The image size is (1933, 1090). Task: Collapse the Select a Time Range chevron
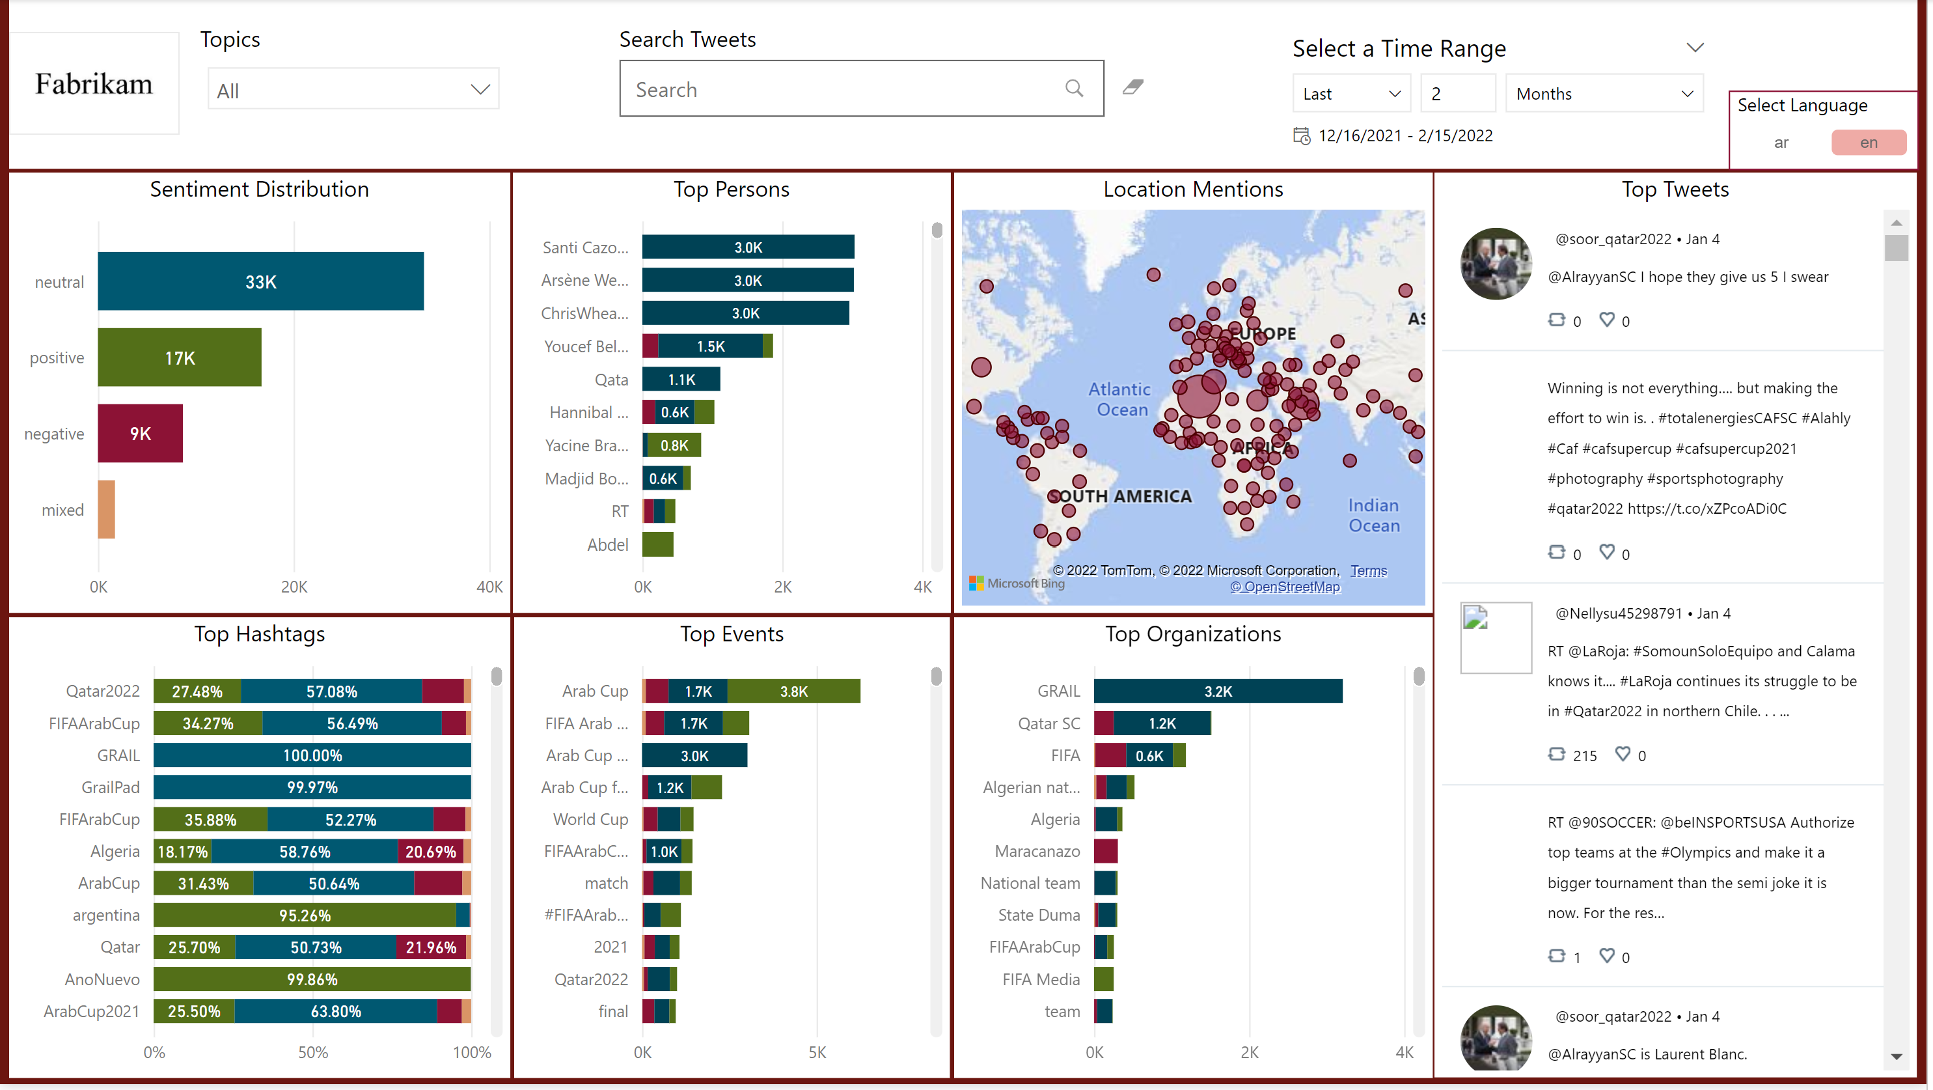coord(1694,48)
